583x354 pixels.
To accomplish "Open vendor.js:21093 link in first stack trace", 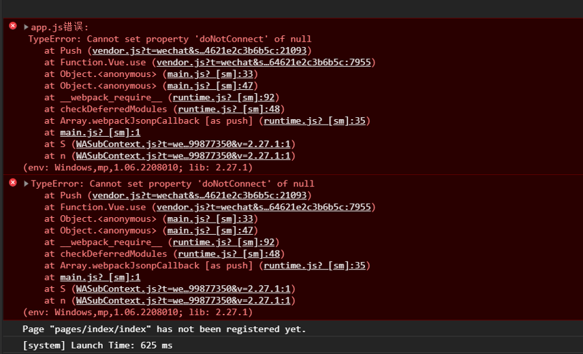I will pyautogui.click(x=200, y=51).
